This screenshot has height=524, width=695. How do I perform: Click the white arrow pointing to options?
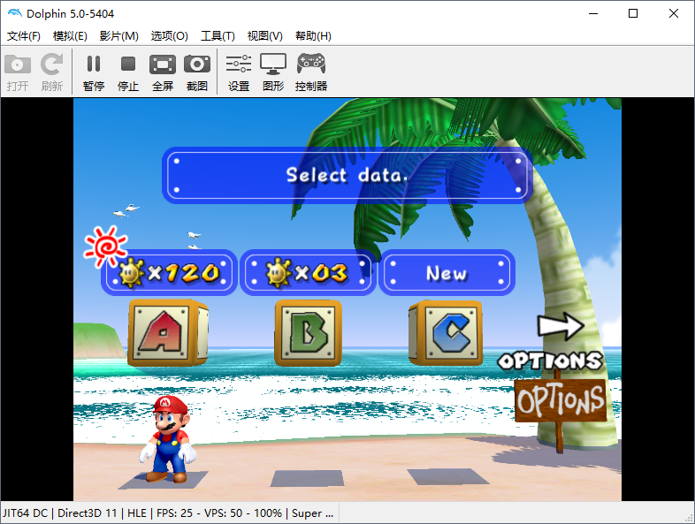(561, 326)
